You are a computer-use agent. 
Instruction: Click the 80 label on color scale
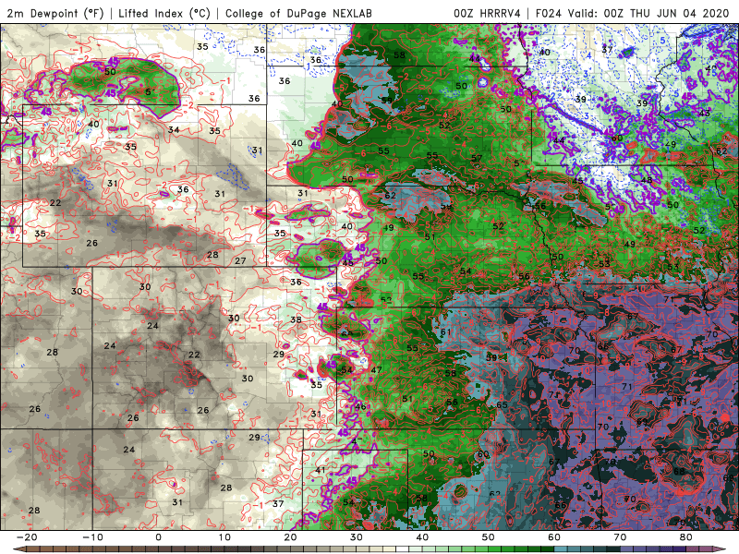[686, 537]
